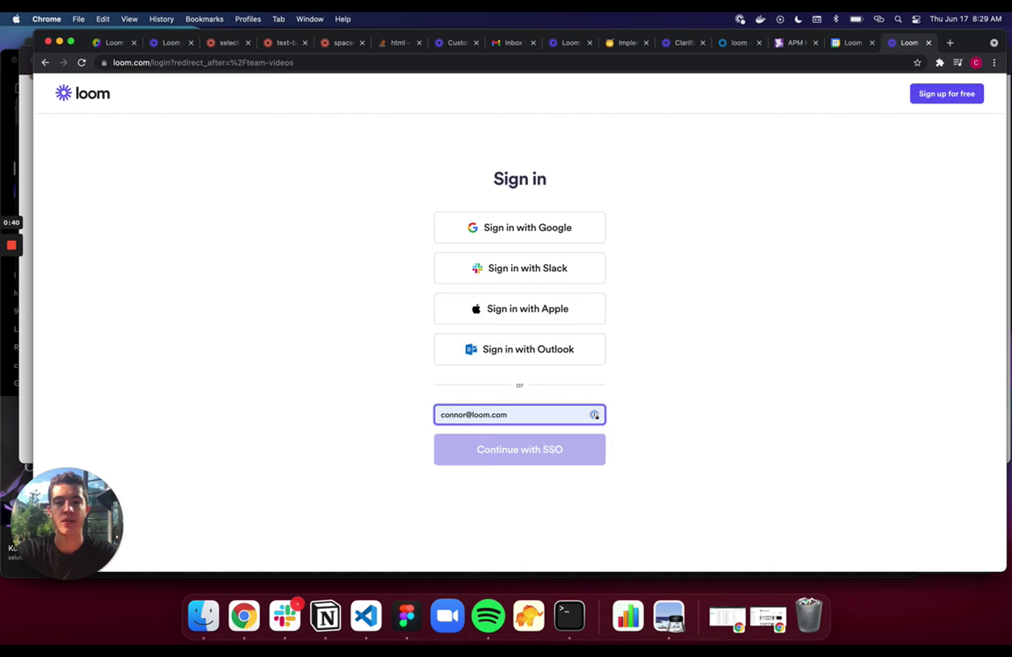Screen dimensions: 1012x657
Task: Open the Chrome three-dot menu
Action: point(994,63)
